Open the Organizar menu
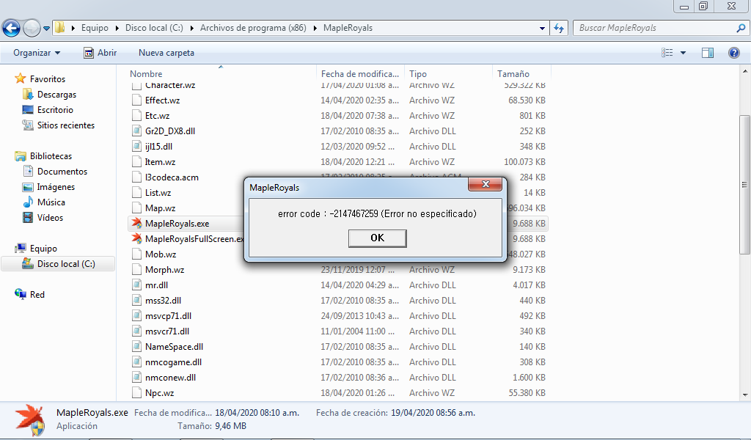The image size is (751, 440). 37,53
